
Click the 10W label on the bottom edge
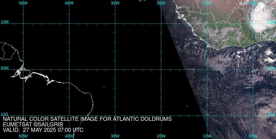207,136
